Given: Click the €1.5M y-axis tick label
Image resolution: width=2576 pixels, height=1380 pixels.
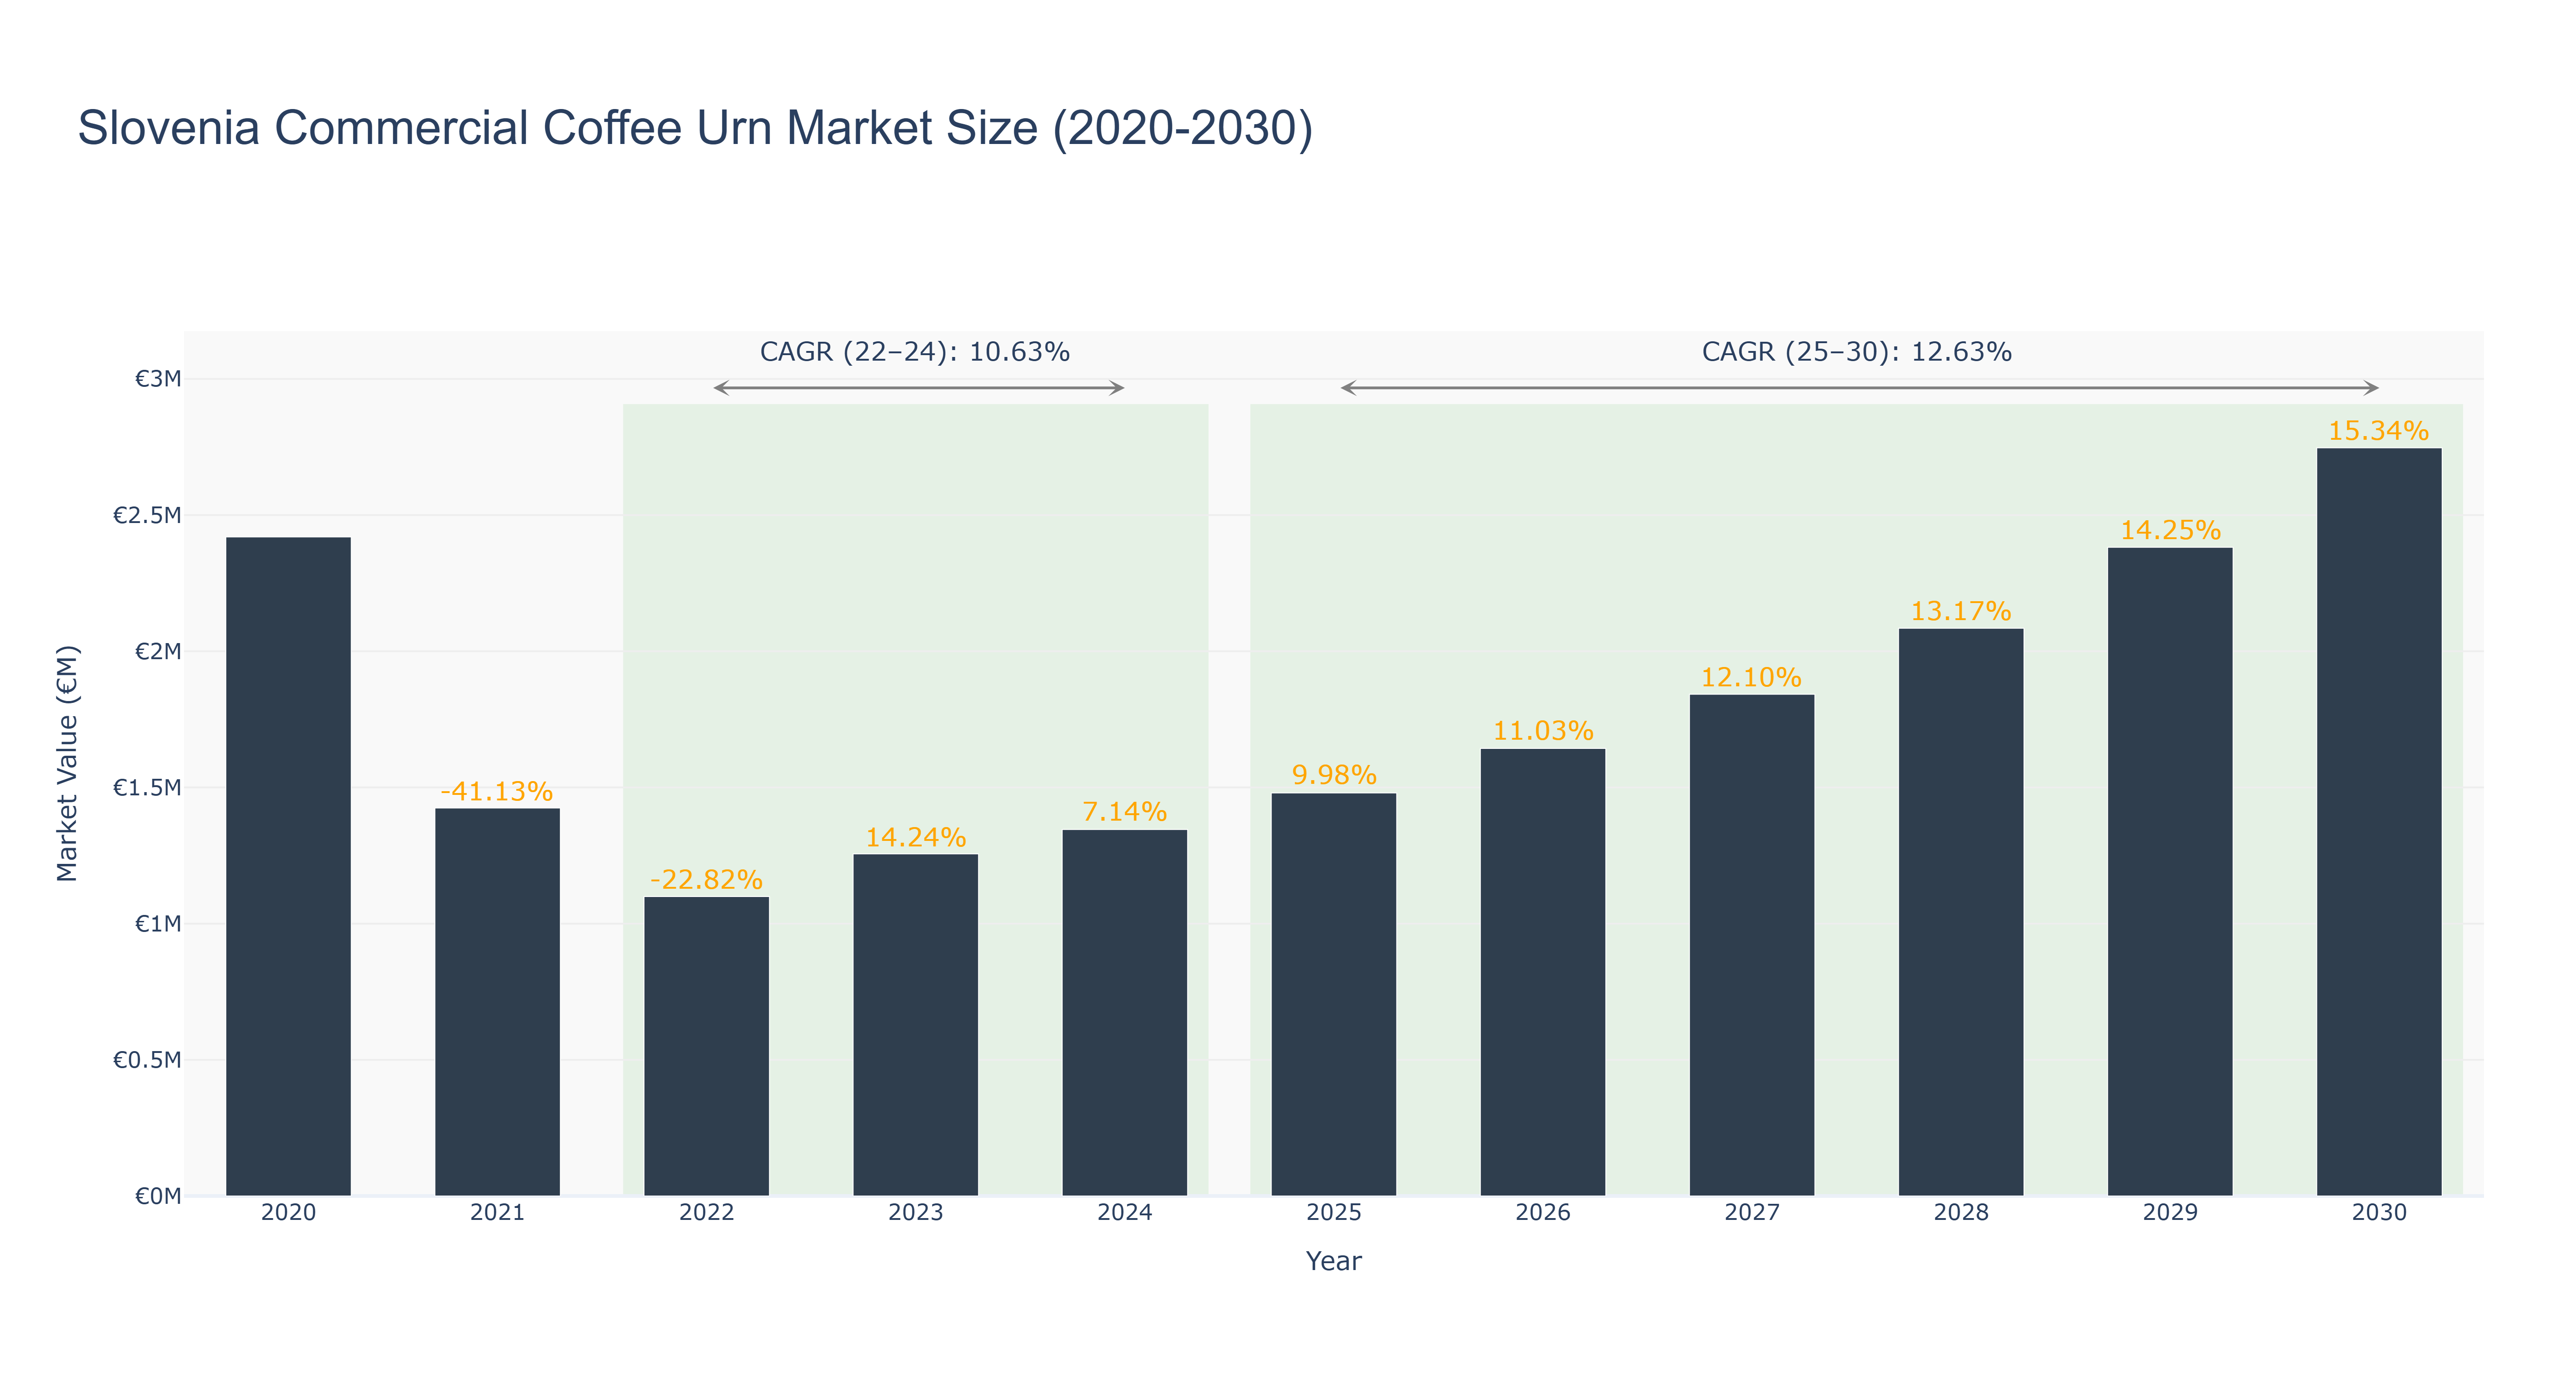Looking at the screenshot, I should 147,787.
